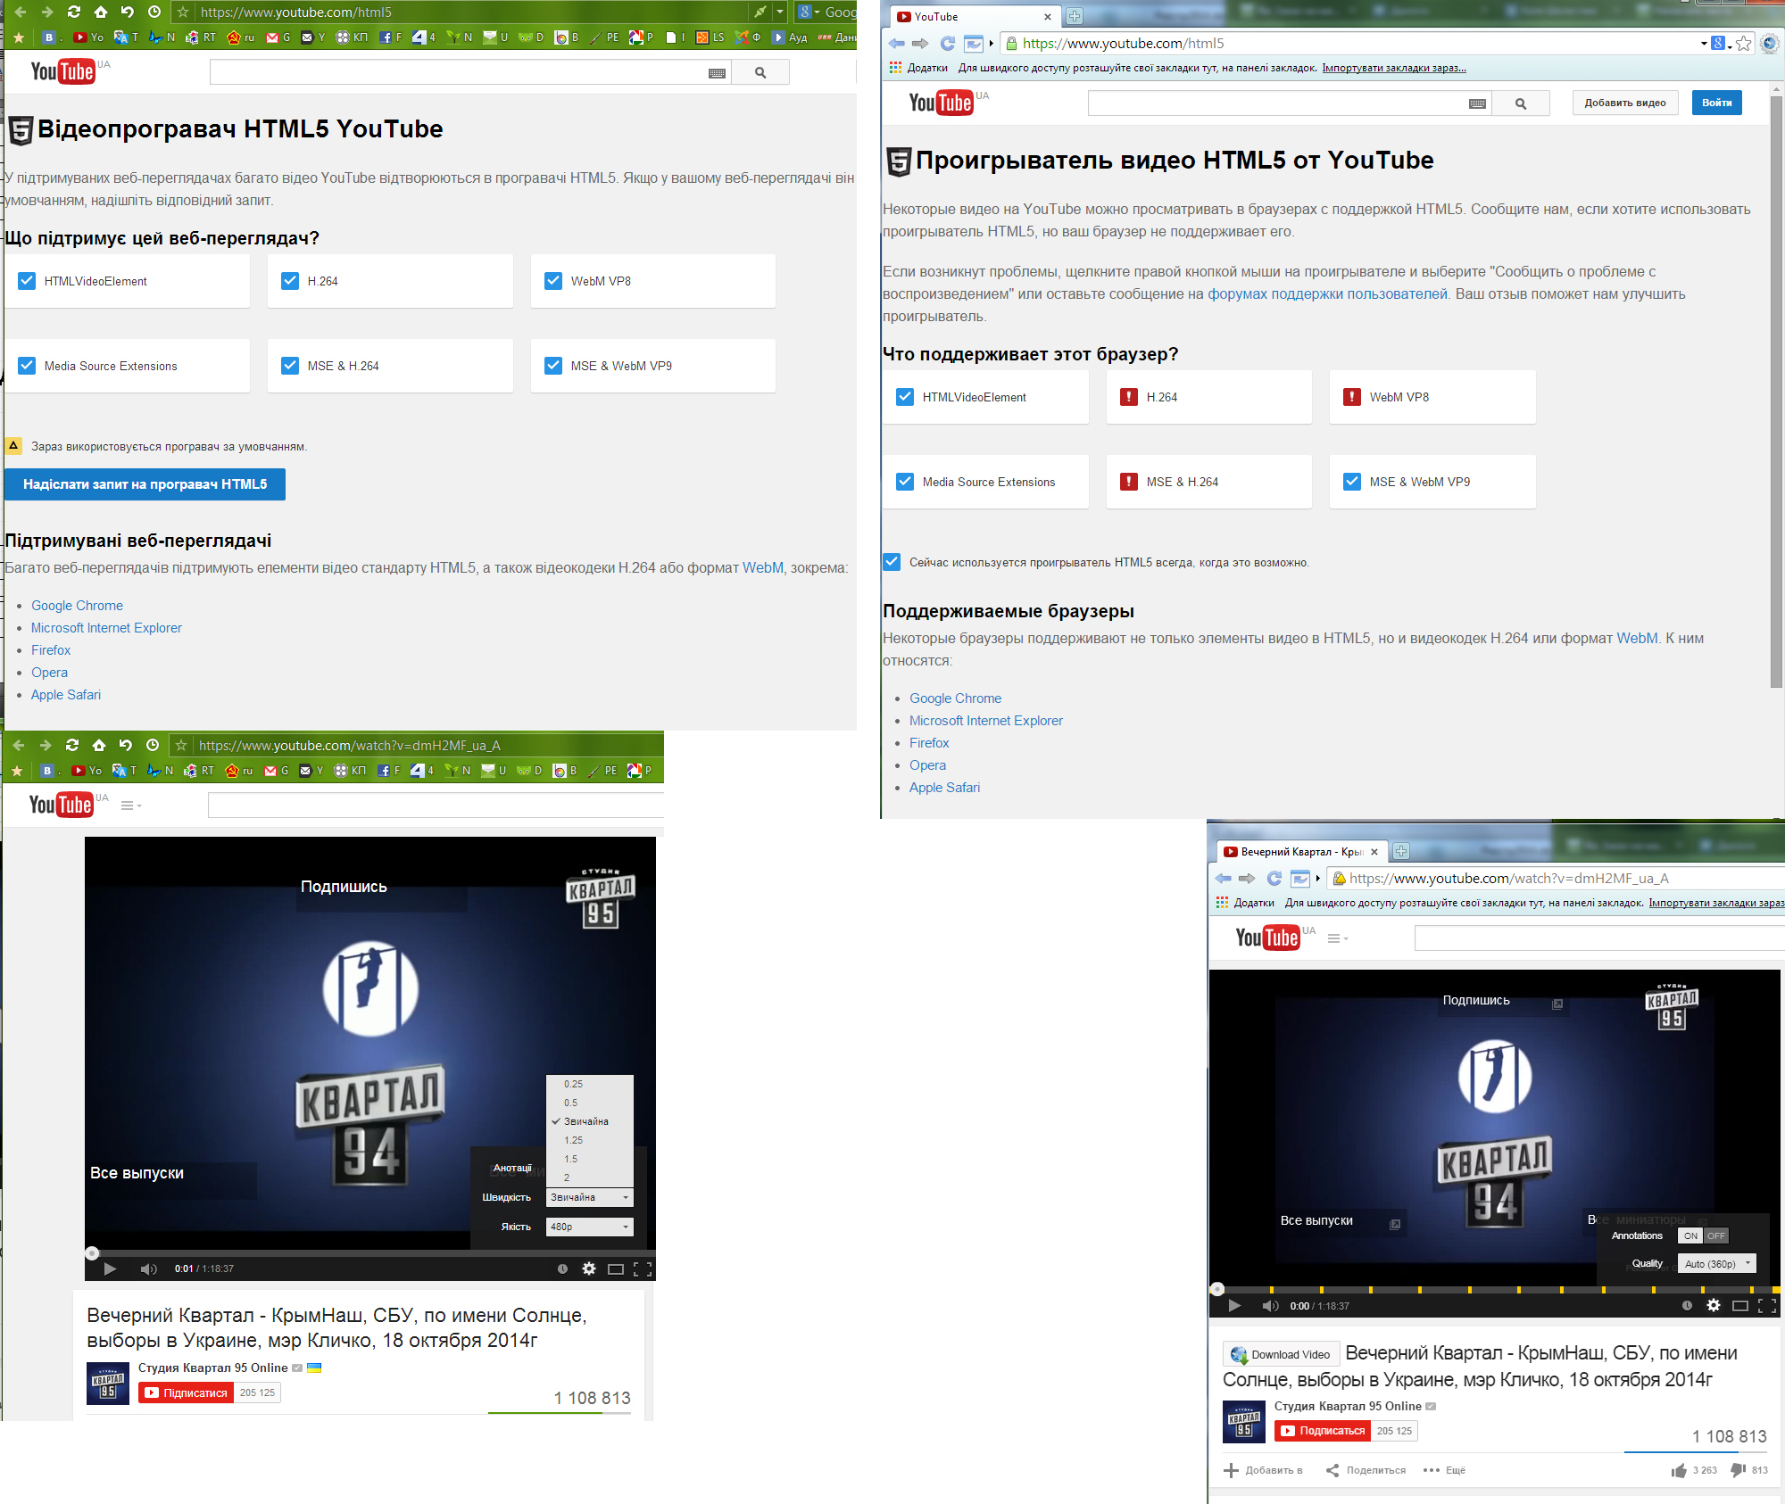
Task: Toggle WebM VP8 checkbox on Ukrainian page
Action: 553,281
